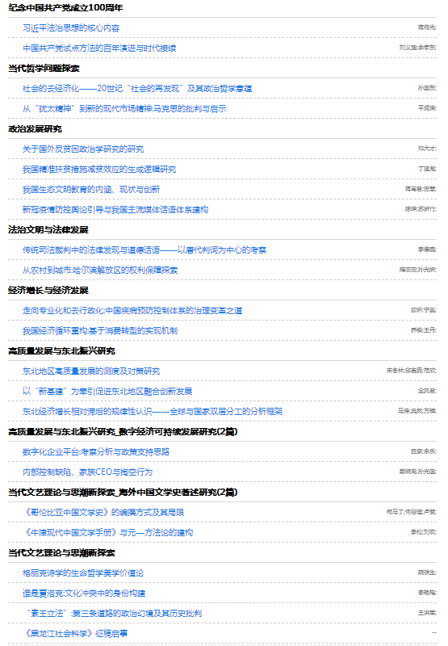The image size is (448, 646).
Task: Open article 走向专业化和去行政化 on 疾病预防控制体系
Action: 132,311
